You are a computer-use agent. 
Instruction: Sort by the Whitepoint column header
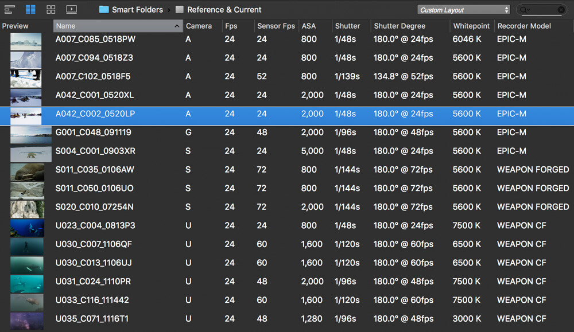[x=471, y=26]
